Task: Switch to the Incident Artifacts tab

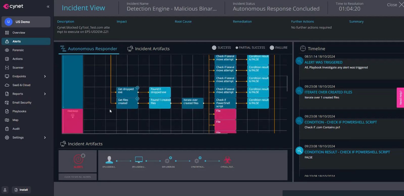Action: pyautogui.click(x=148, y=49)
